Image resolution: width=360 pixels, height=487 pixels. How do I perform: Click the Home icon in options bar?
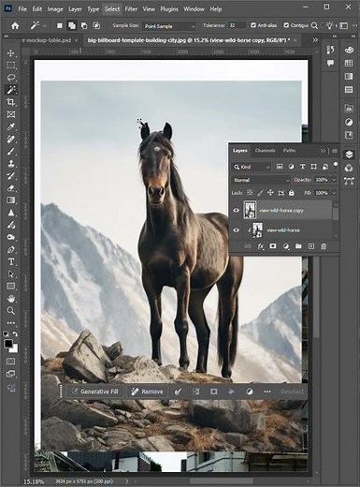[x=15, y=26]
